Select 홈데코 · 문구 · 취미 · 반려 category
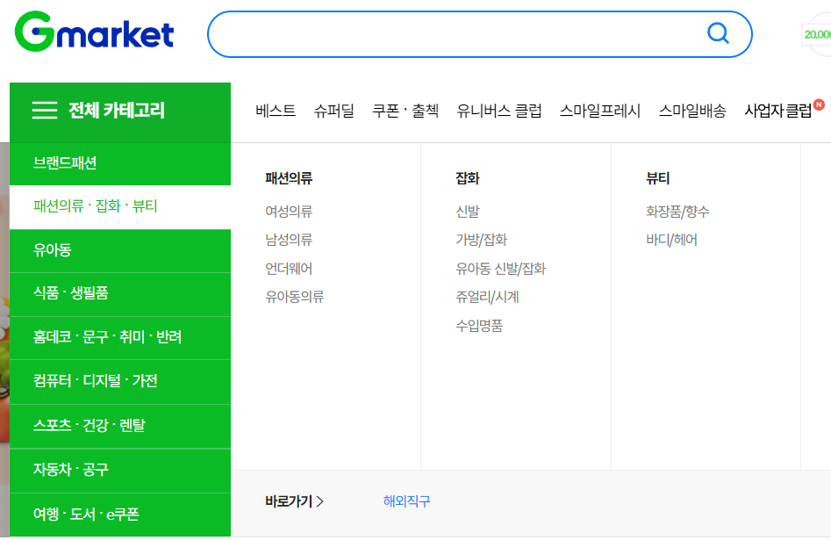The height and width of the screenshot is (540, 831). [120, 338]
